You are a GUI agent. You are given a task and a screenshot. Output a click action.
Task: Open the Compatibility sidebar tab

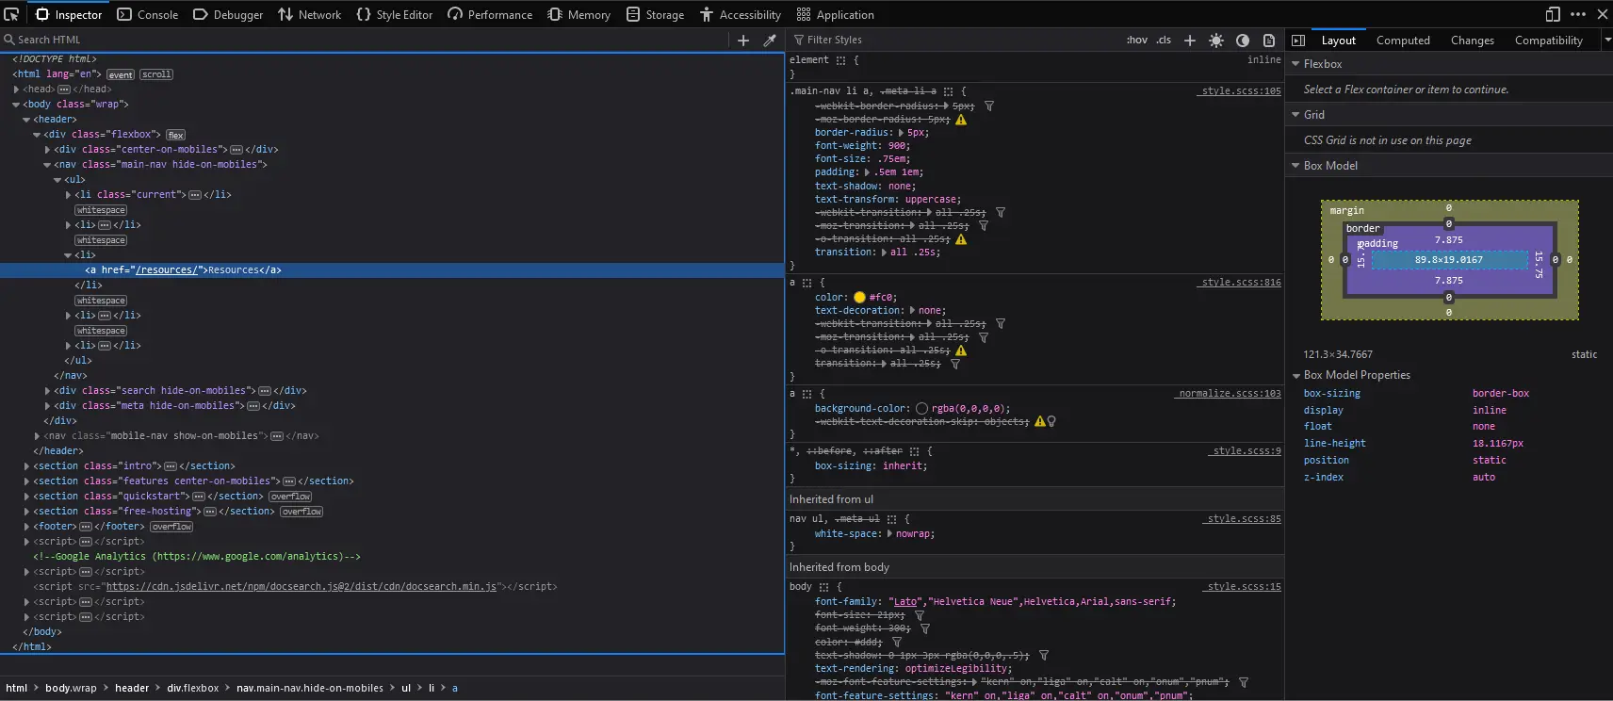click(x=1549, y=41)
